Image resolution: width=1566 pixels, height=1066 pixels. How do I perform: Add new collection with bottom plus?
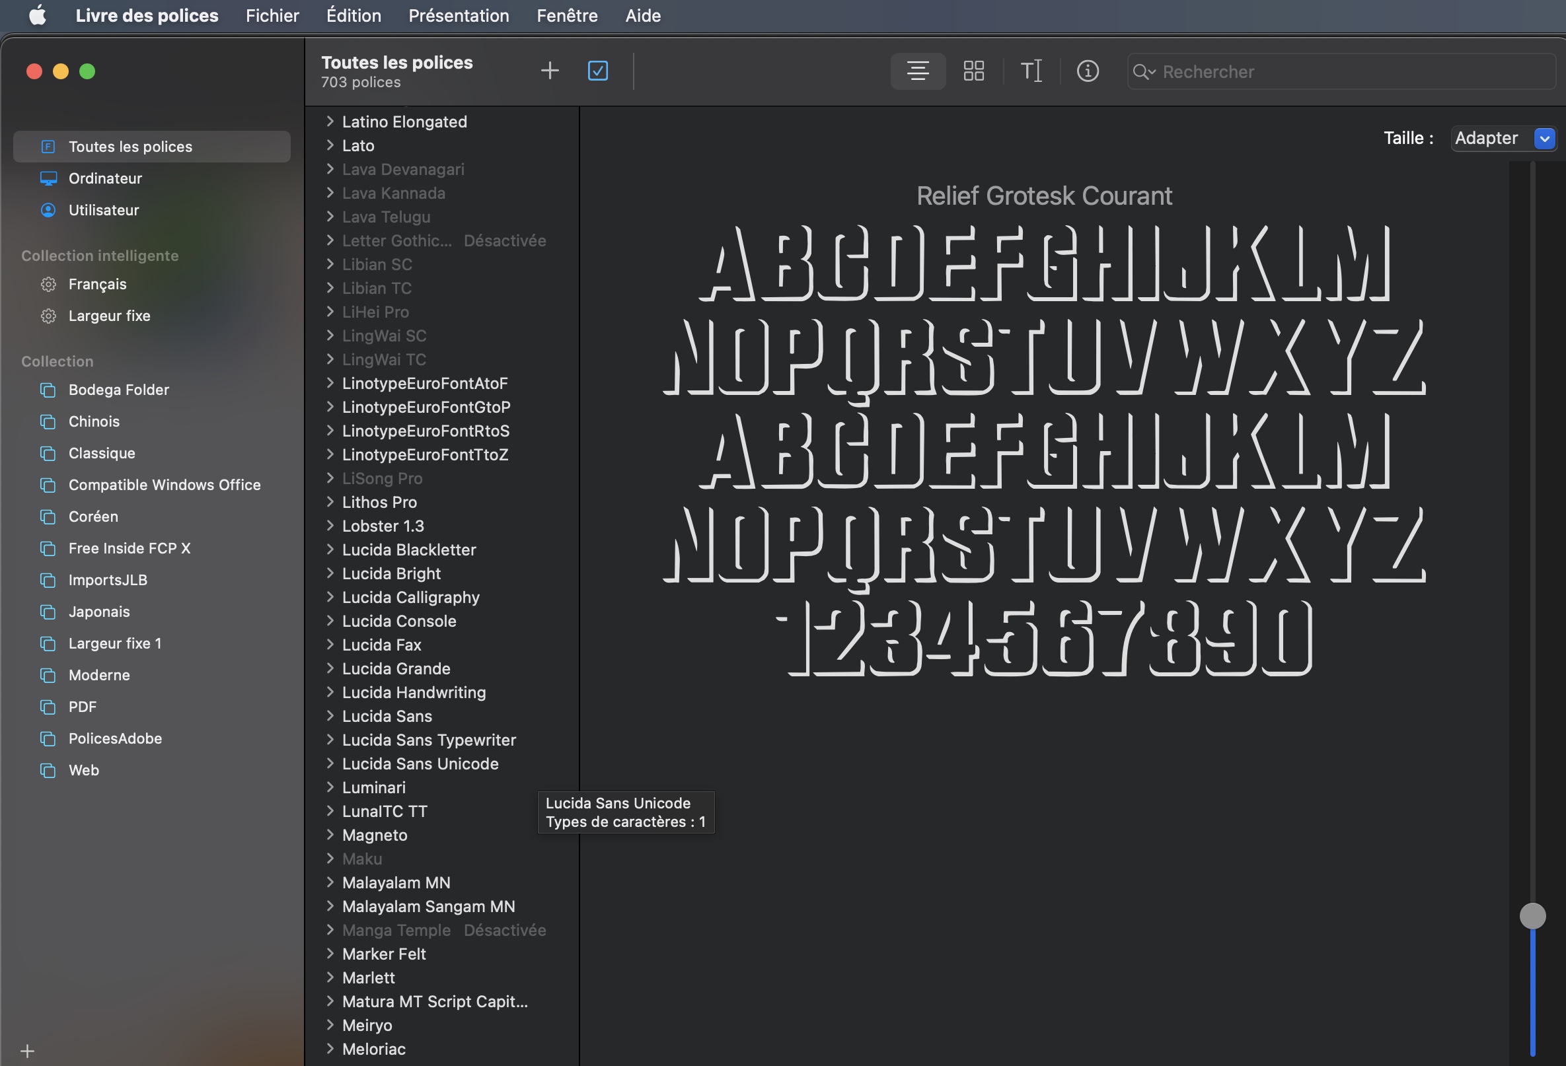tap(28, 1051)
